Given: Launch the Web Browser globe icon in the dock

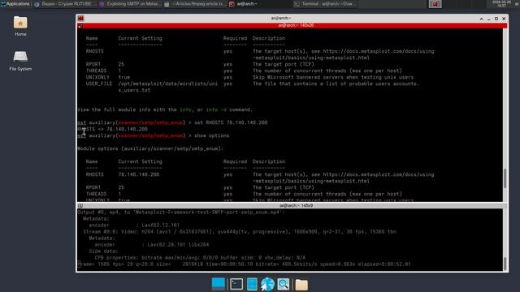Looking at the screenshot, I should (267, 284).
